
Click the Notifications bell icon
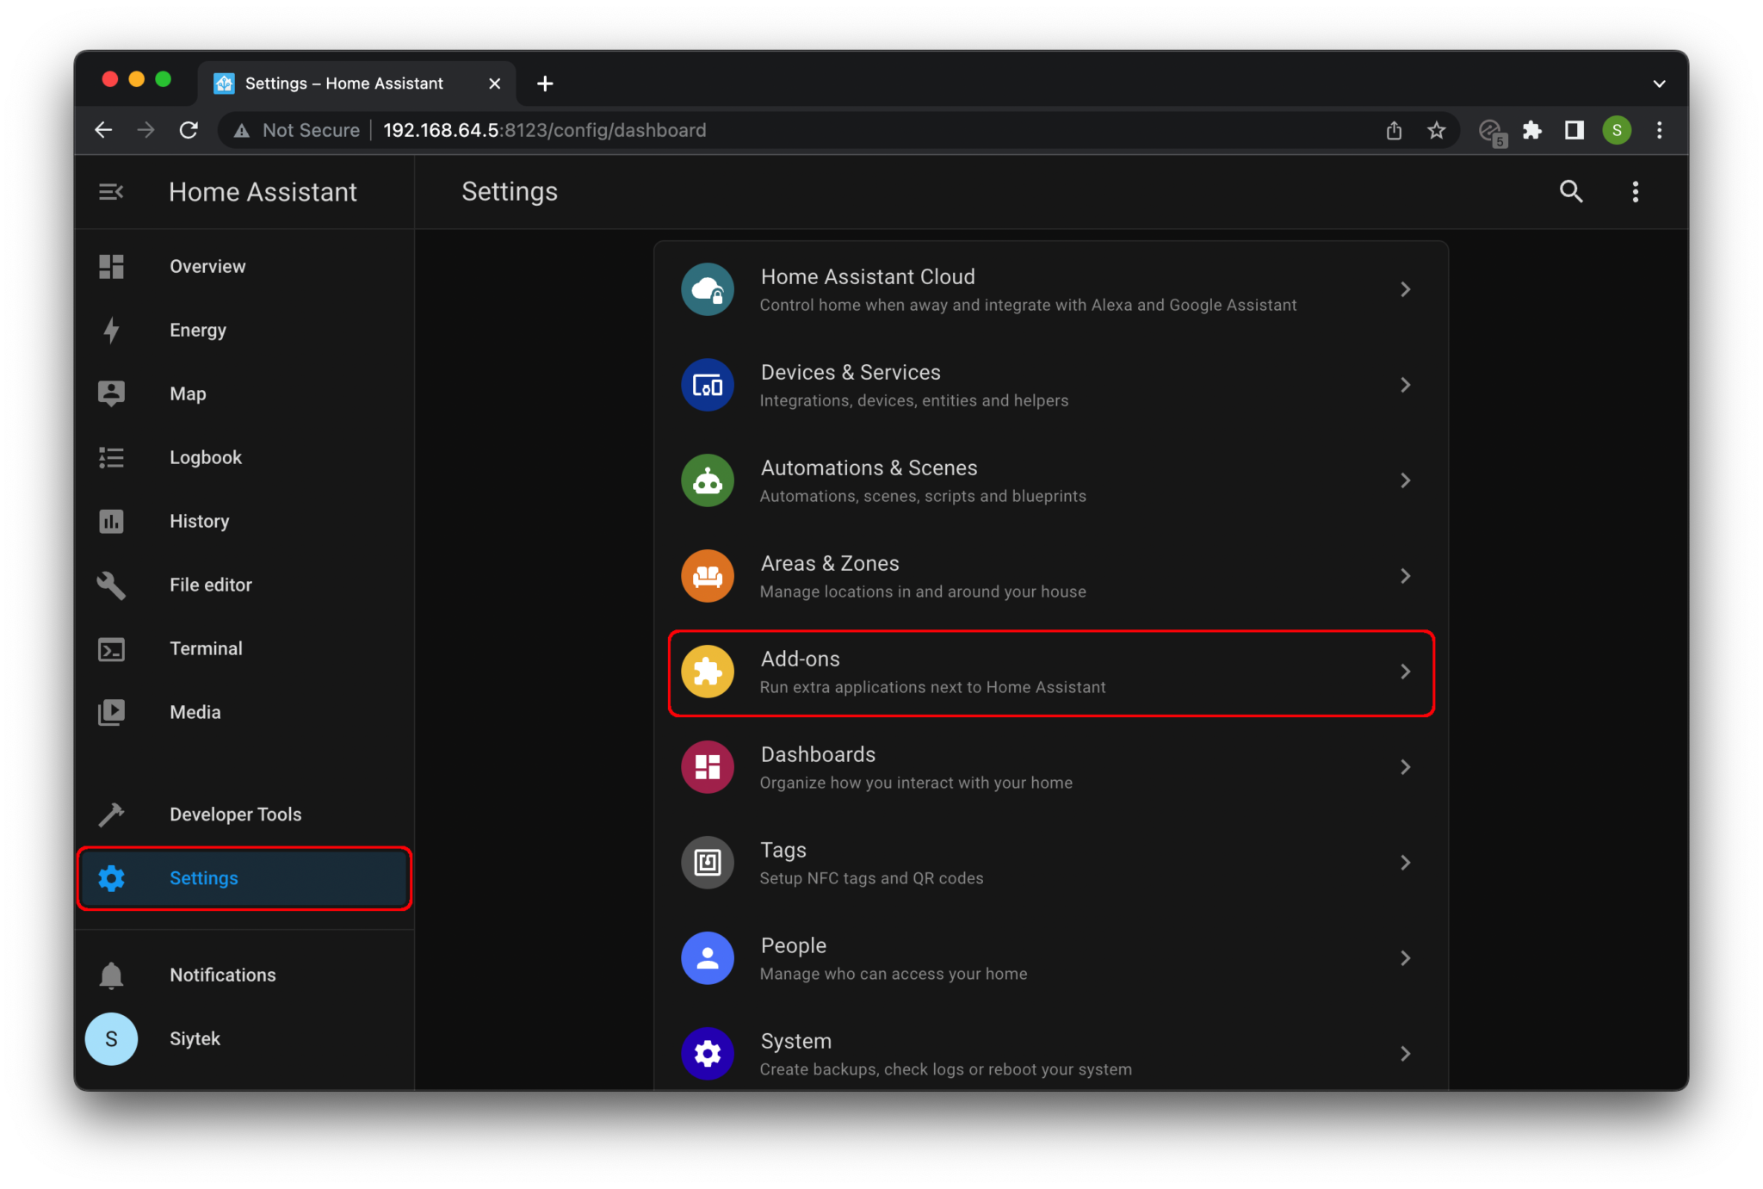coord(111,975)
